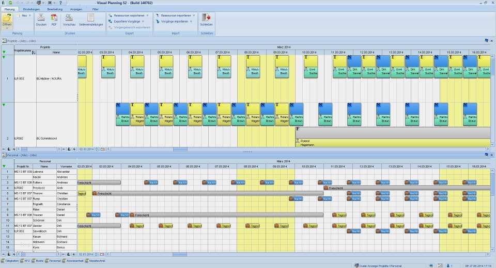Click the Öffnen folder icon in the ribbon

[7, 18]
